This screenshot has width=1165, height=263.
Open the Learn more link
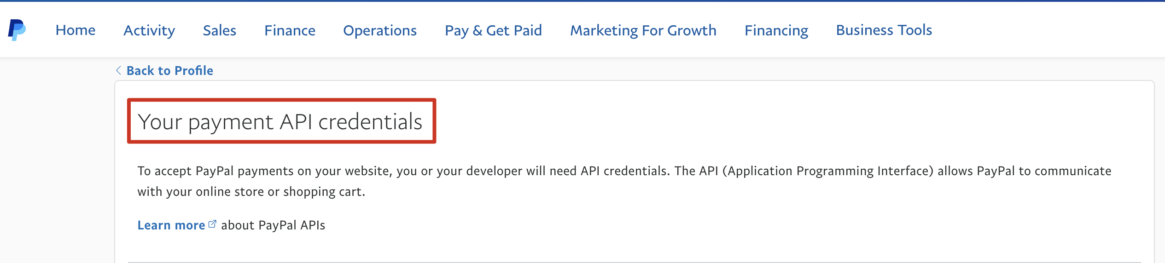coord(171,225)
